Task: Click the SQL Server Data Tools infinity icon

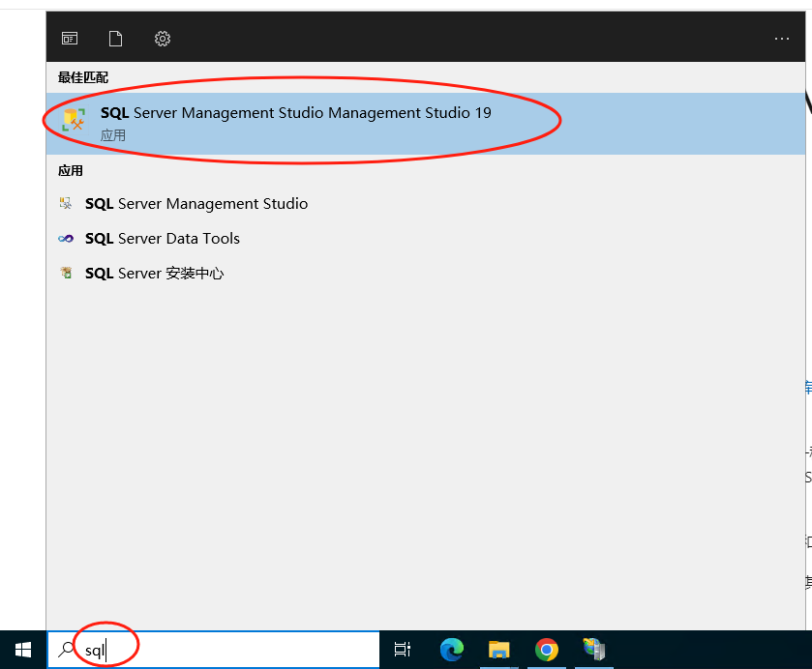Action: [x=66, y=239]
